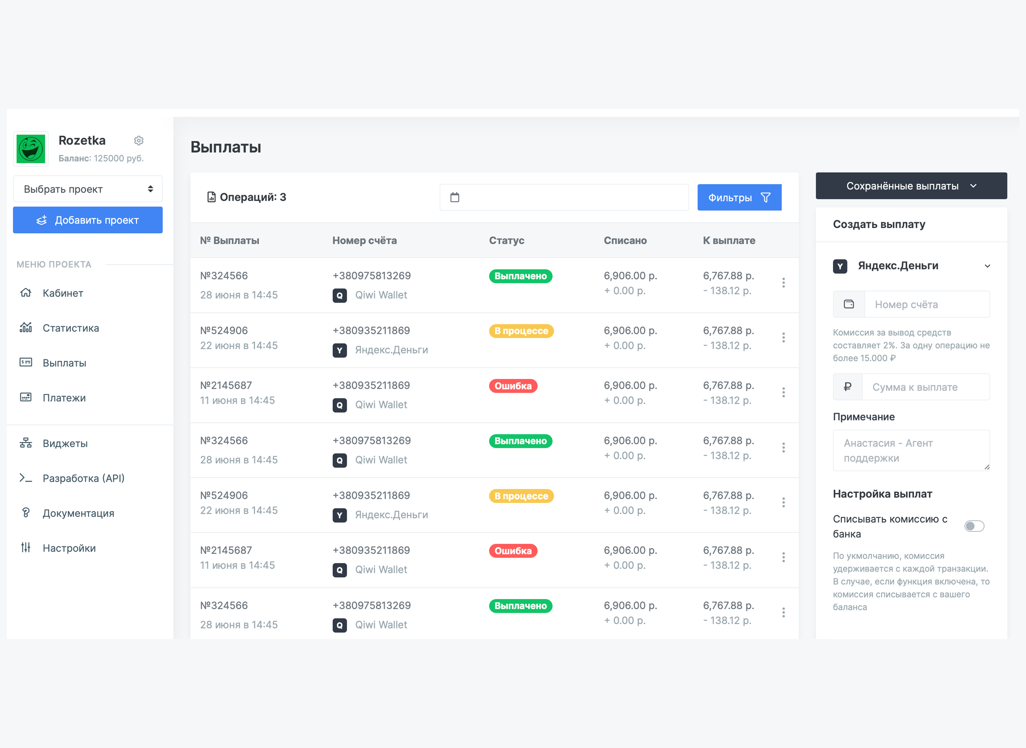Click Баланс: 125000 руб. text
1026x748 pixels.
point(101,159)
